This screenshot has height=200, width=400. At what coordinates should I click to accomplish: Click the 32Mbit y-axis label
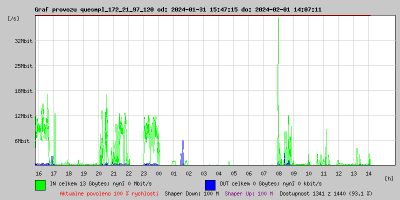point(23,41)
